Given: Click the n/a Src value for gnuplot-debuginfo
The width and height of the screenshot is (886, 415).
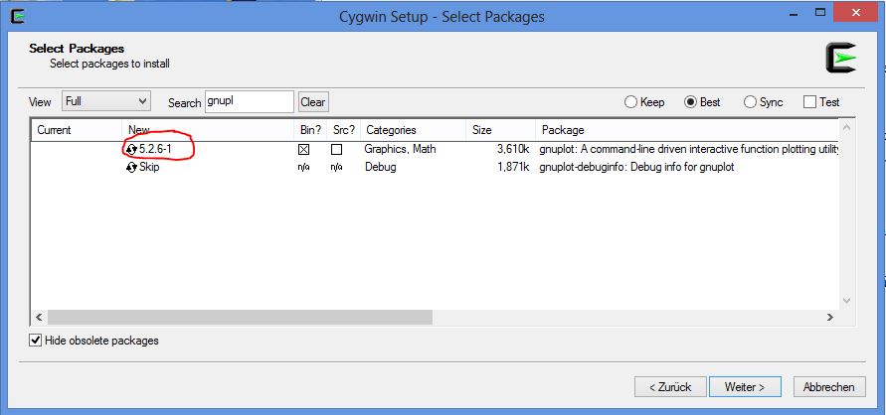Looking at the screenshot, I should point(337,168).
